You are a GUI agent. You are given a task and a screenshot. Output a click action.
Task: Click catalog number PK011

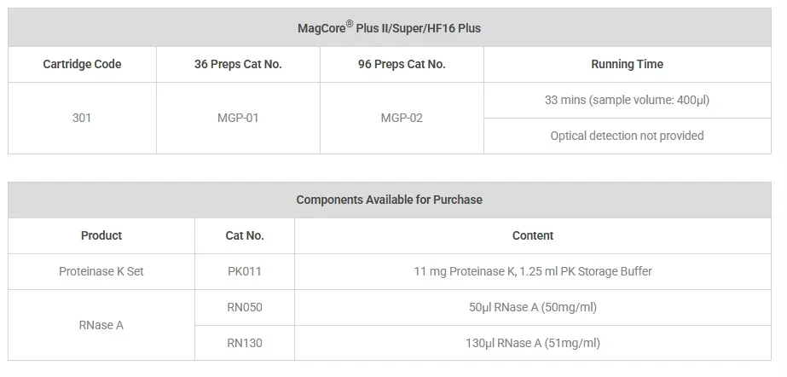pos(245,271)
